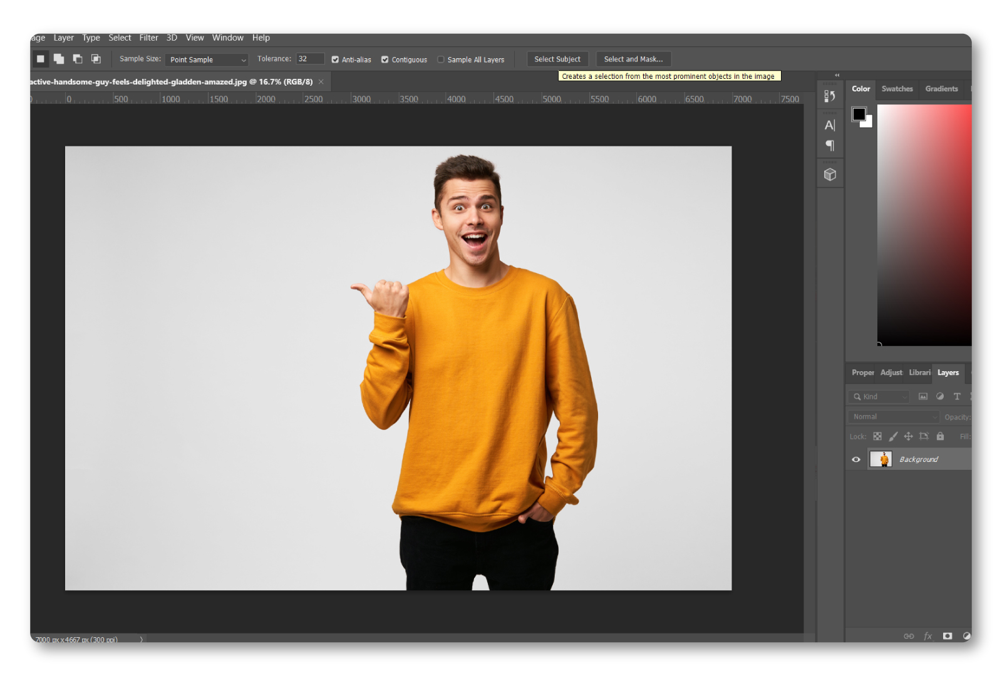The image size is (1002, 676).
Task: Open the History panel icon
Action: click(830, 96)
